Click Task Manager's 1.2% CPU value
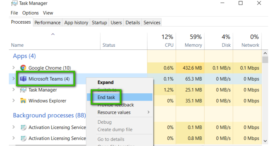Screen dimensions: 271x146 (x=169, y=90)
